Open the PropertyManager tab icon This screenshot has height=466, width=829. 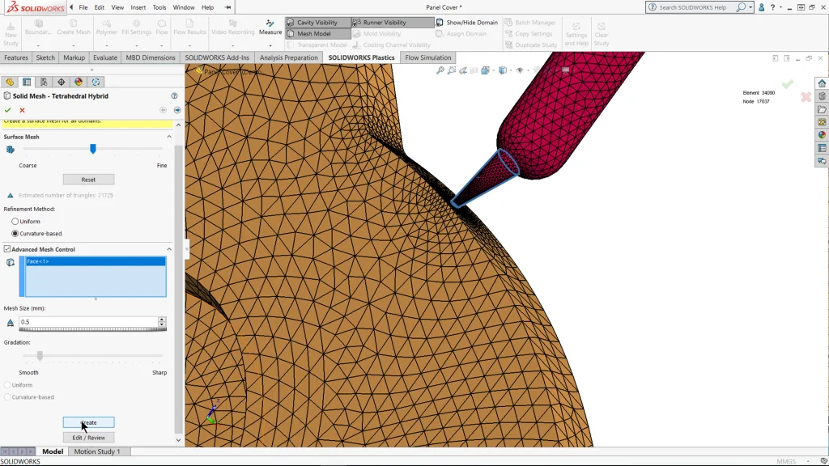[27, 82]
